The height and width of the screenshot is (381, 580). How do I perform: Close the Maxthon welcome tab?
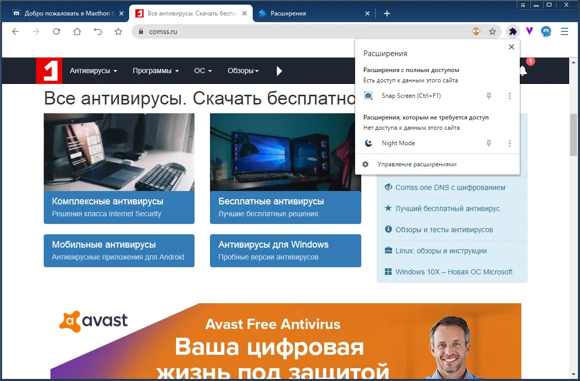[121, 14]
